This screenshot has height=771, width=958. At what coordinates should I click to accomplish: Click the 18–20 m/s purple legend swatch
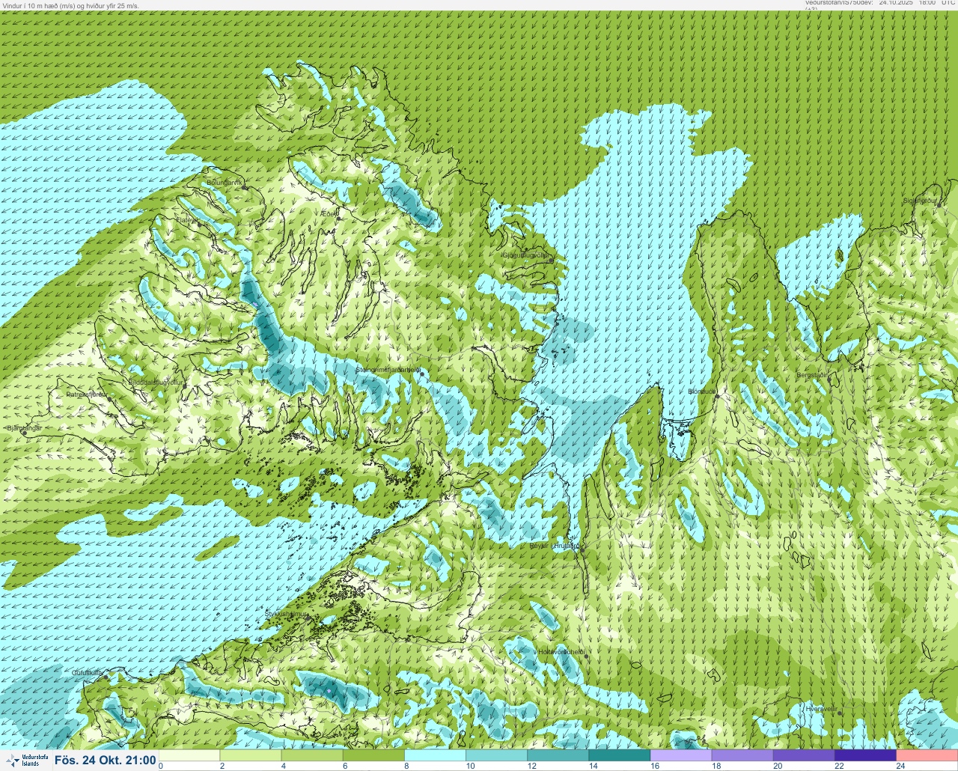click(x=742, y=755)
